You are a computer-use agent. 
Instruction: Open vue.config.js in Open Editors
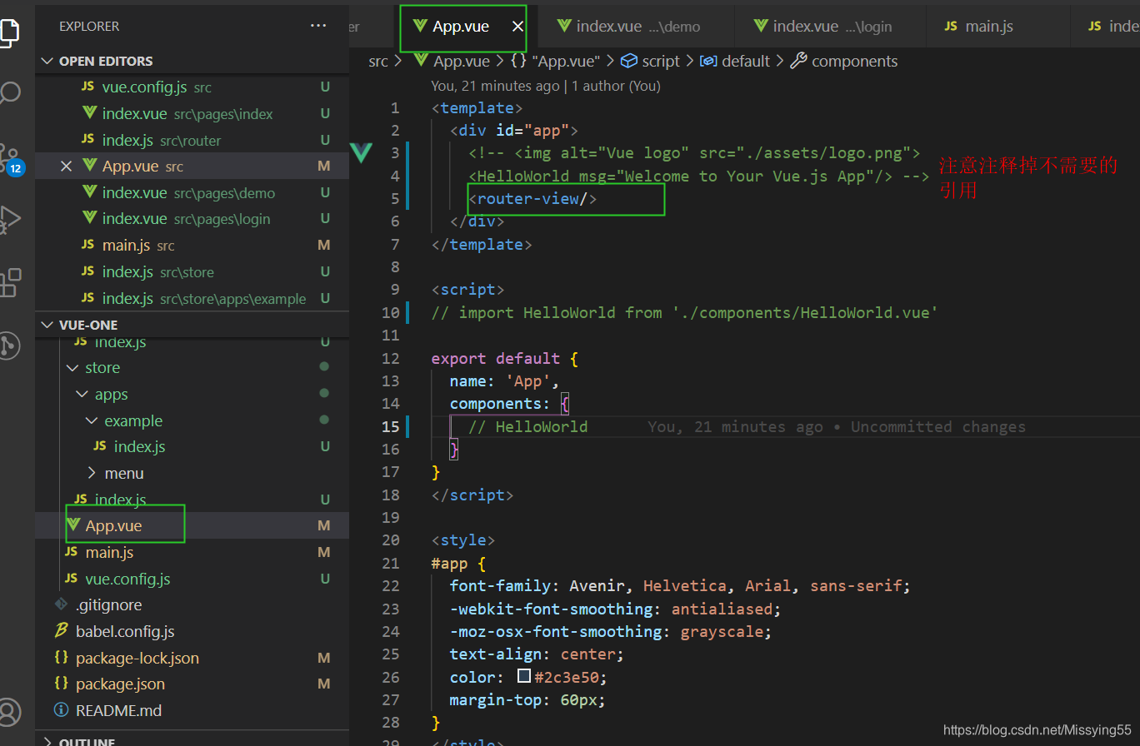(x=192, y=87)
